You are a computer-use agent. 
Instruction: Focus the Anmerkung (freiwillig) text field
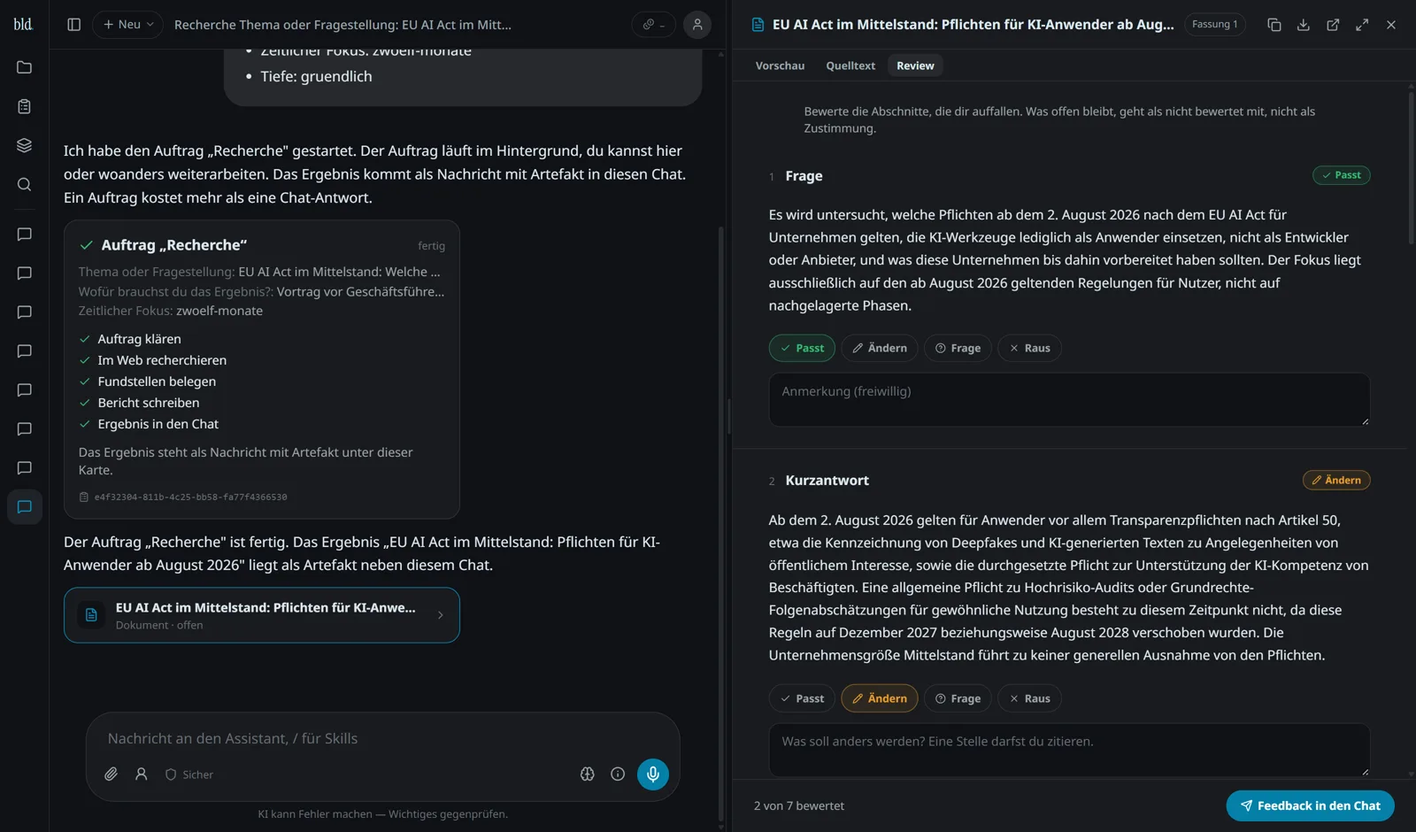[x=1069, y=399]
